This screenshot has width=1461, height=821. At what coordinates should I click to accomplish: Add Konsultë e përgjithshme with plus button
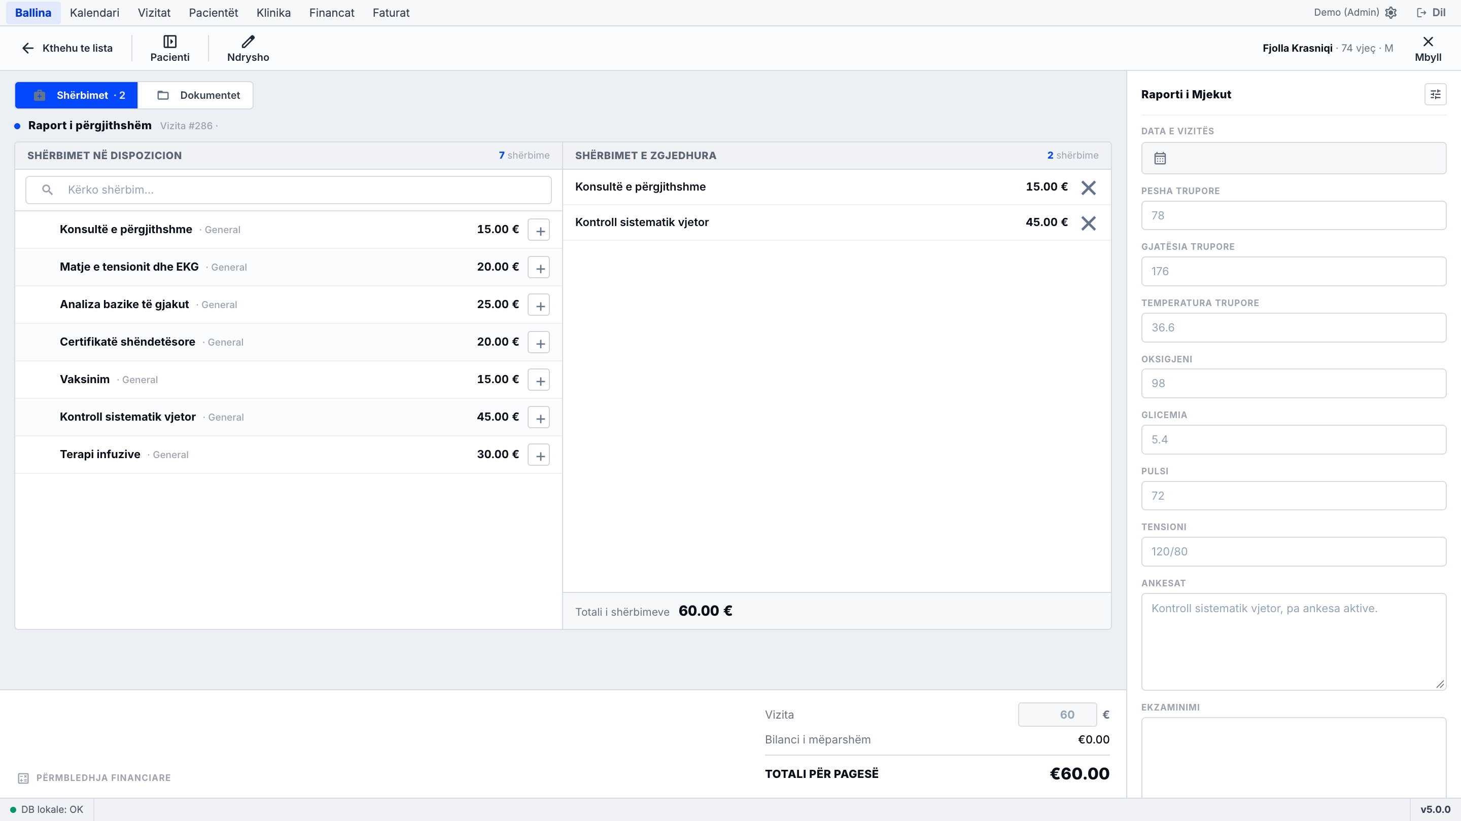point(538,230)
